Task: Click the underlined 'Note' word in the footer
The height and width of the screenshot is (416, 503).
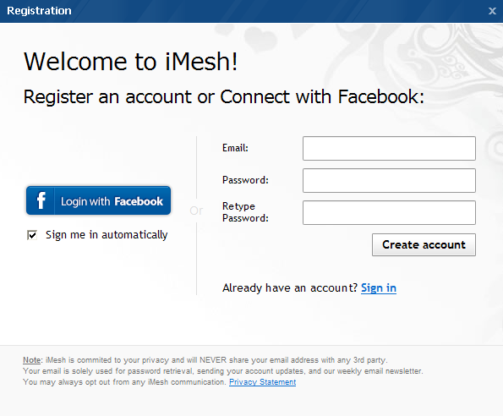Action: [x=32, y=360]
